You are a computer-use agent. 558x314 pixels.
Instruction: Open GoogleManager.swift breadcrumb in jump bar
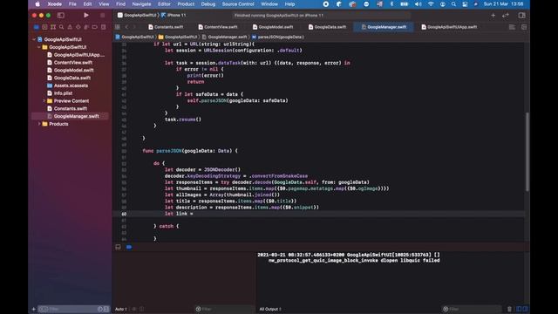click(225, 37)
